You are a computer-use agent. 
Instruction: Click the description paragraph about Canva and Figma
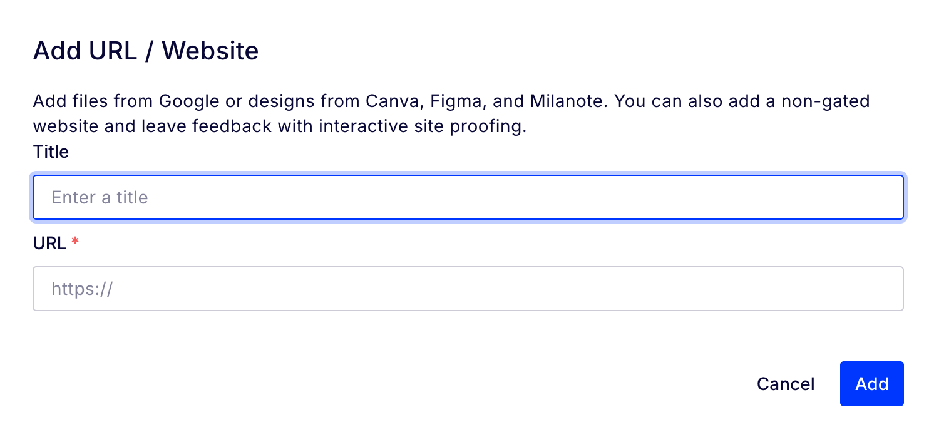coord(451,113)
